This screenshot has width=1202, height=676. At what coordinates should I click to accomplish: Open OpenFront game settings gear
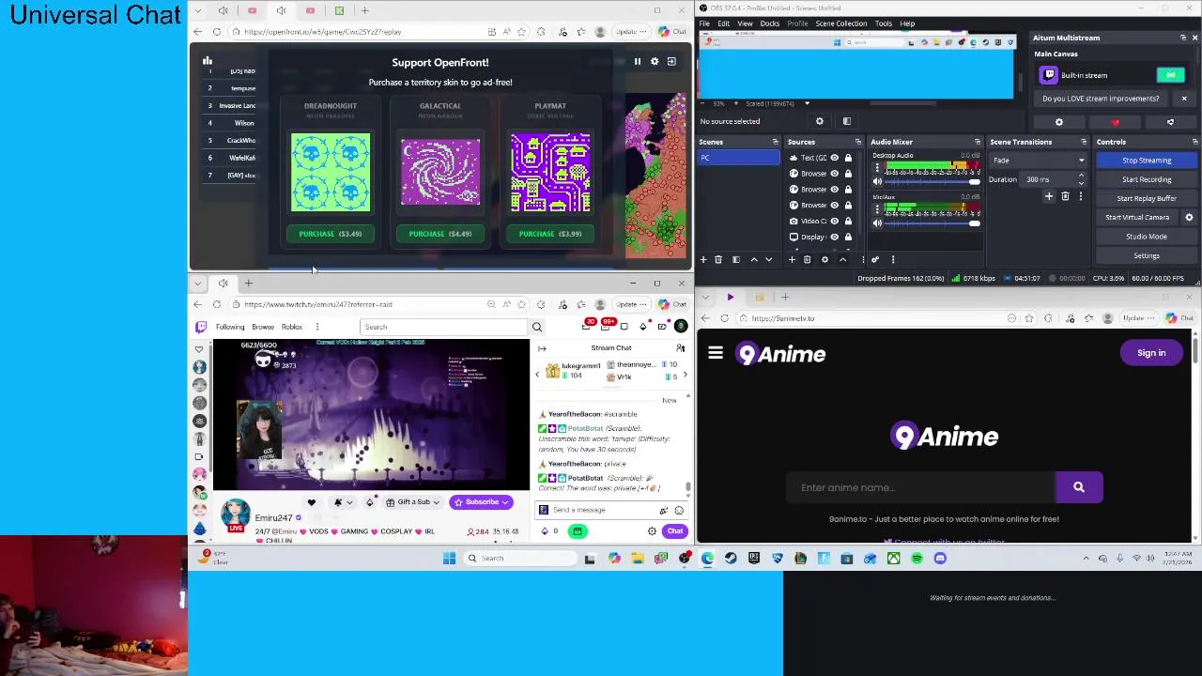[655, 61]
